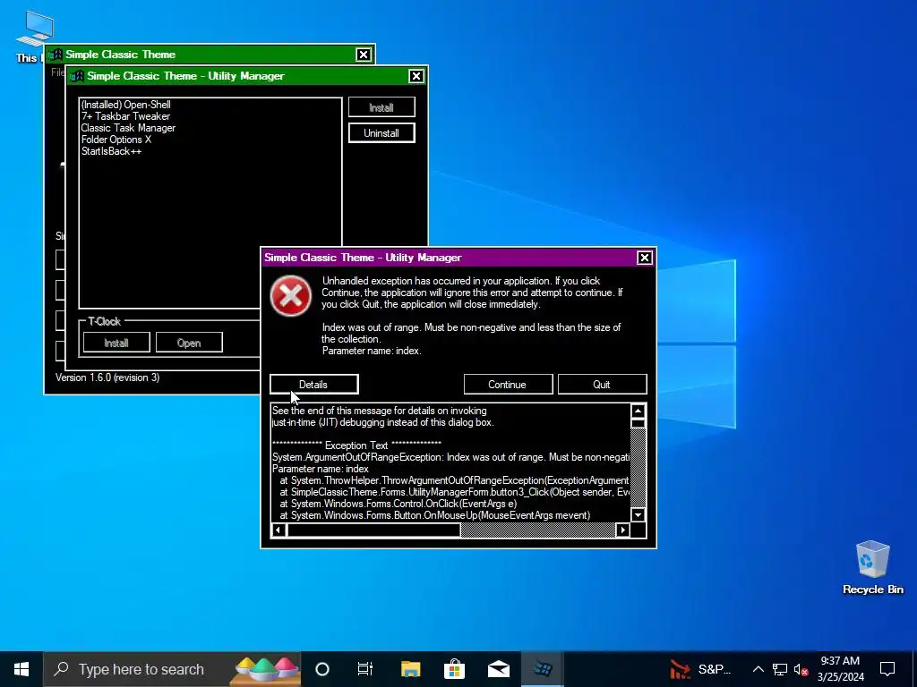917x687 pixels.
Task: Click Install button in Utility Manager
Action: 381,107
